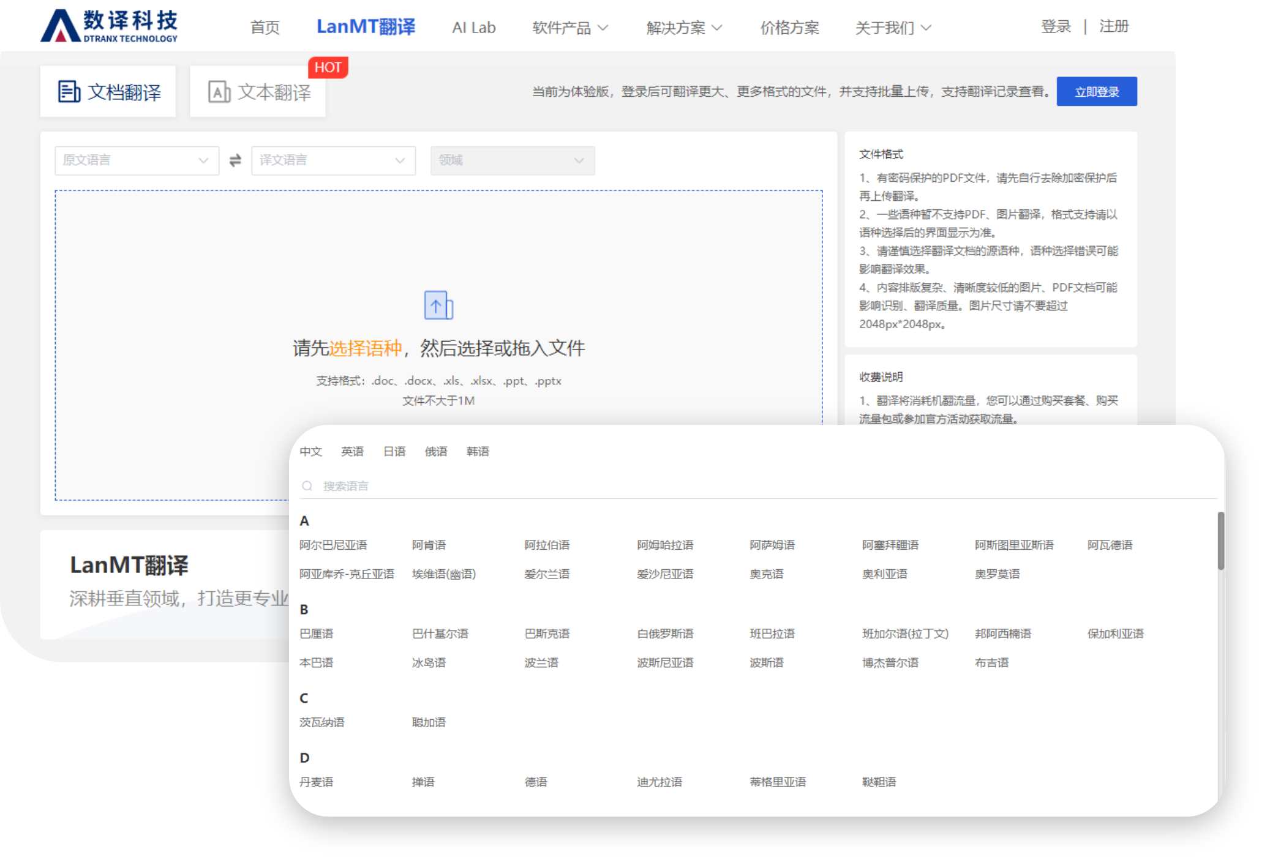The height and width of the screenshot is (868, 1270).
Task: Focus the 搜索语言 search field
Action: tap(757, 486)
